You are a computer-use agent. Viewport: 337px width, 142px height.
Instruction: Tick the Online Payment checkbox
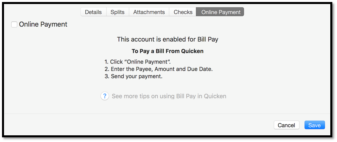point(14,24)
